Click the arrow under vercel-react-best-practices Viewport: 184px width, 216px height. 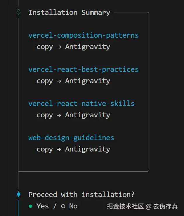click(x=59, y=81)
